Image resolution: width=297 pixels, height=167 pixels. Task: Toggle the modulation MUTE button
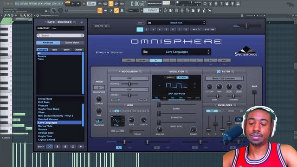click(x=115, y=100)
